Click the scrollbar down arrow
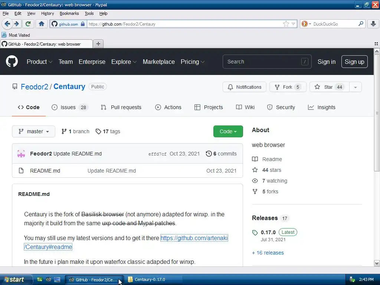The height and width of the screenshot is (285, 380). click(x=377, y=263)
